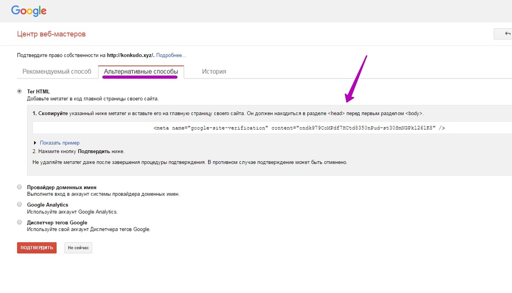The height and width of the screenshot is (293, 512).
Task: Click text 'Выполните вход в аккаунт системы провайдера'
Action: (x=103, y=194)
